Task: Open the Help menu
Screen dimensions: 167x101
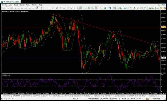Action: 41,5
